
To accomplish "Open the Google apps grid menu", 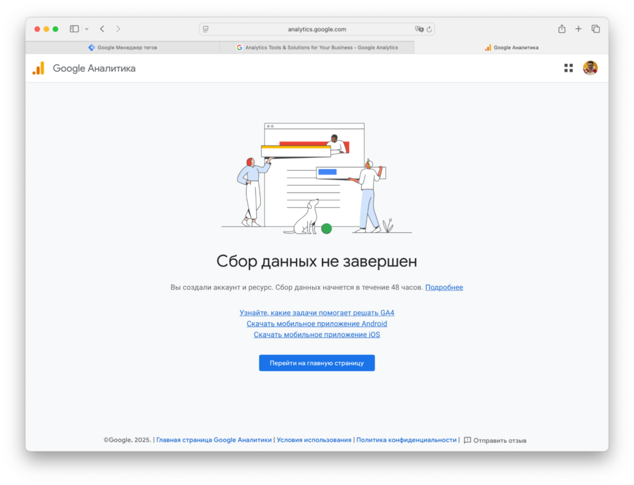I will 568,68.
